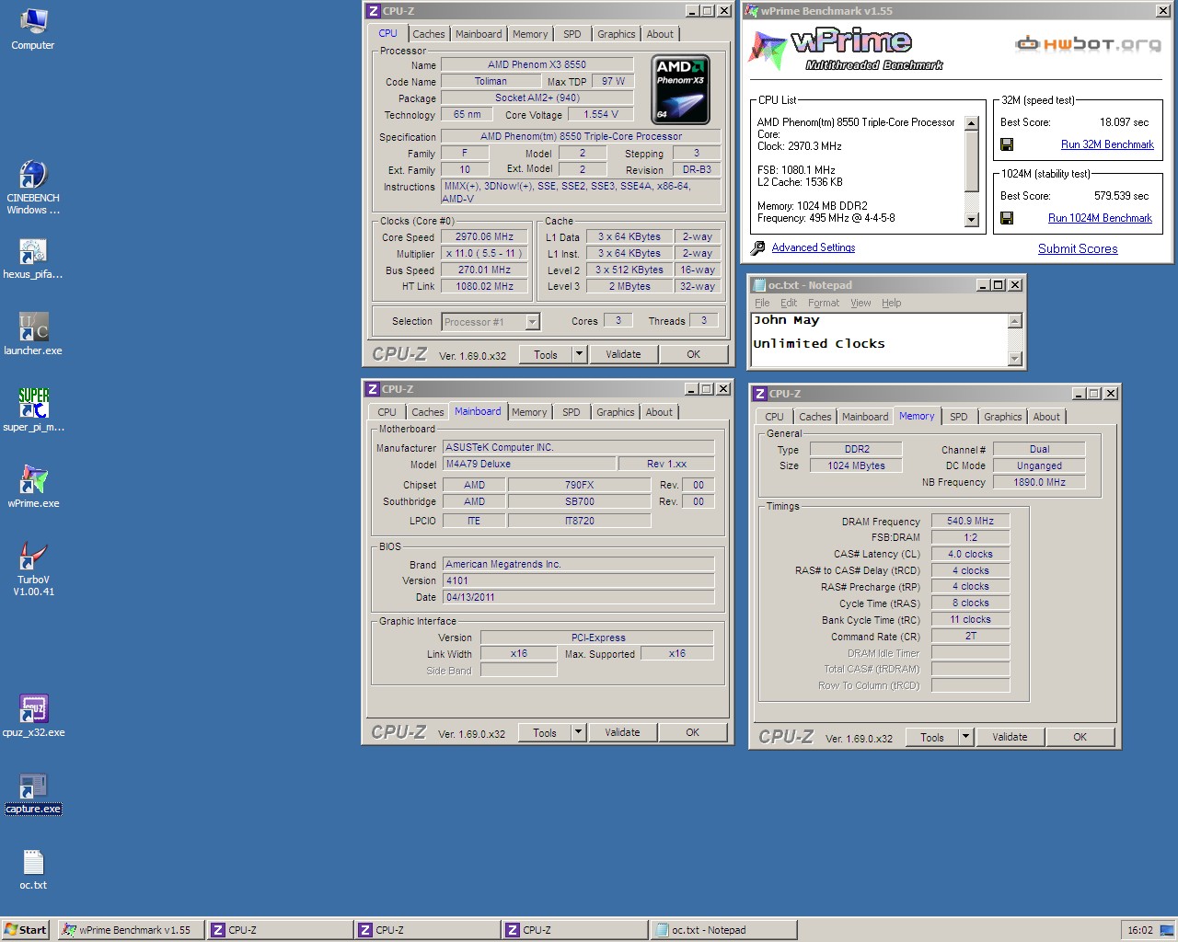Select super_pi_mod desktop icon

(33, 410)
